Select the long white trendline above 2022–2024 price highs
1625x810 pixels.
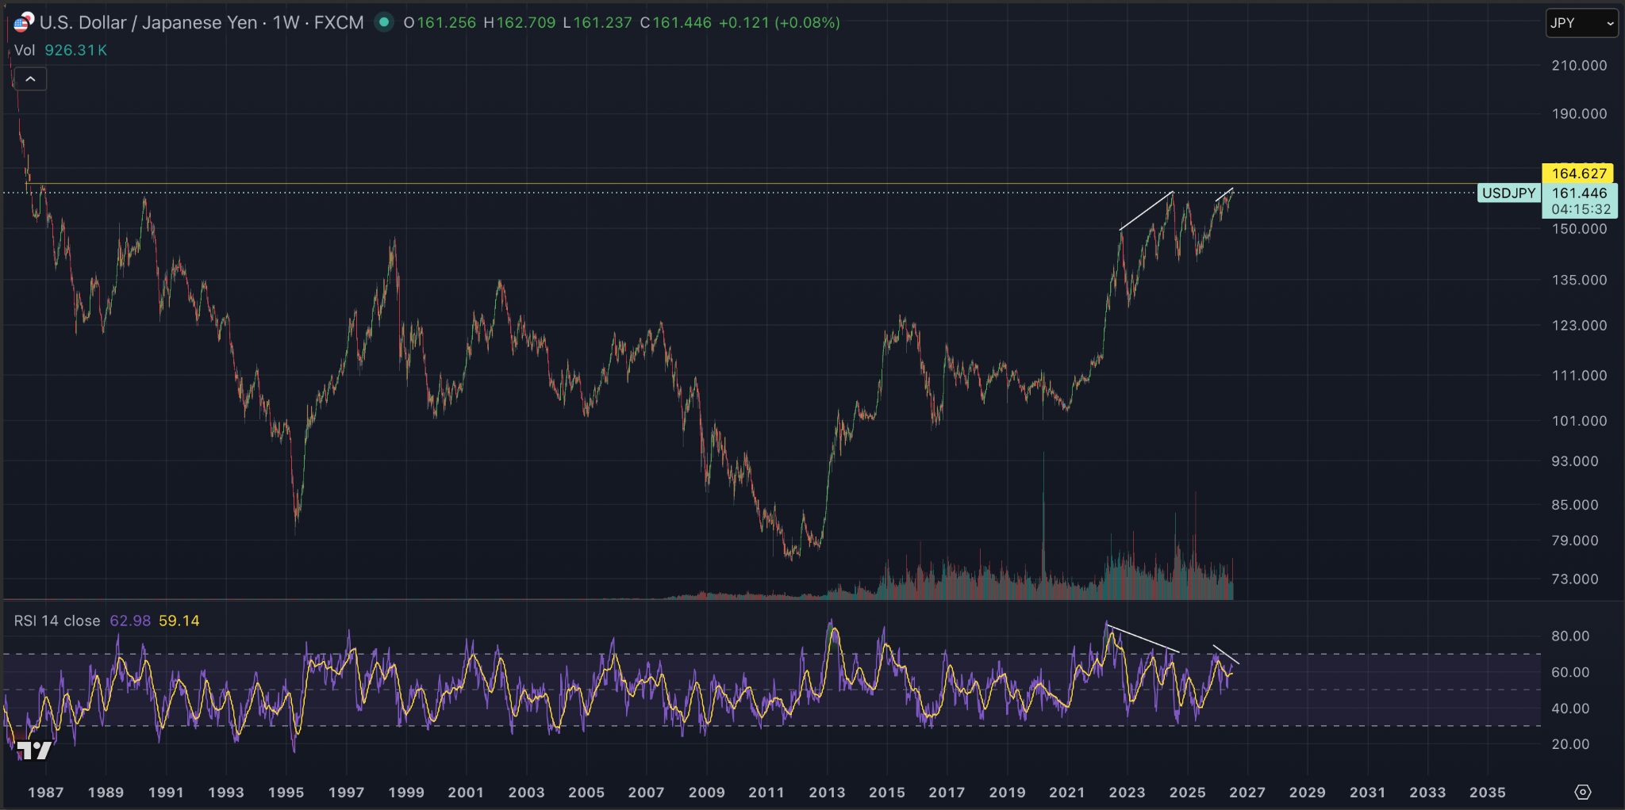tap(1147, 211)
